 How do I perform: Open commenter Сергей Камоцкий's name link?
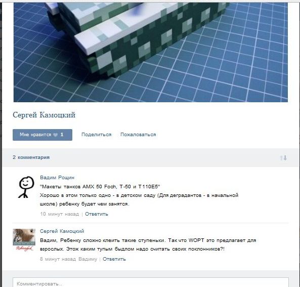point(62,231)
